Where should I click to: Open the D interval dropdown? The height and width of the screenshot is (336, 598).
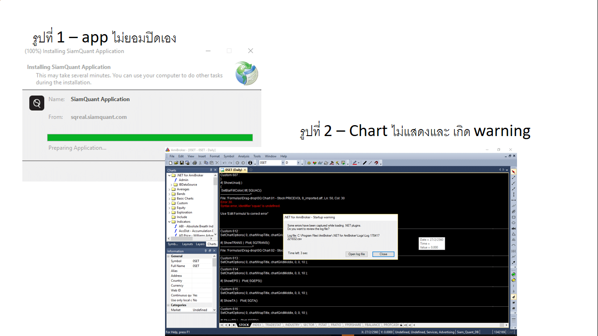point(299,163)
